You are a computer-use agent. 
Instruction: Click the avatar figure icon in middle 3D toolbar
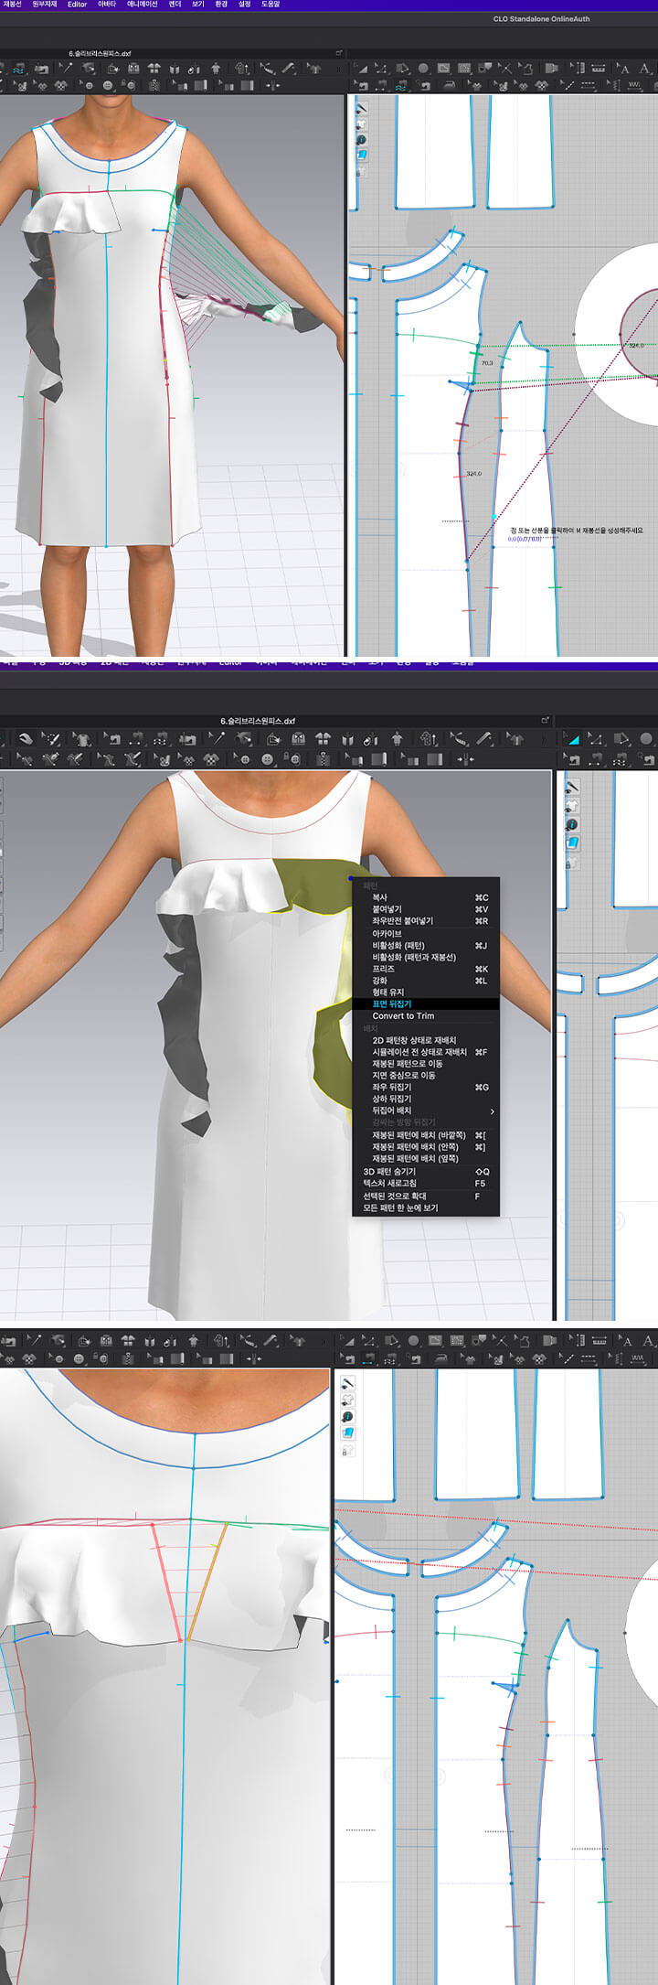coord(398,738)
